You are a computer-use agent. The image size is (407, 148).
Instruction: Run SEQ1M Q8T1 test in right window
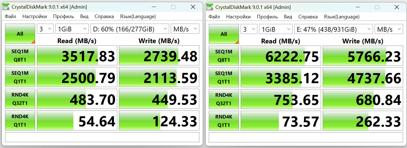224,56
